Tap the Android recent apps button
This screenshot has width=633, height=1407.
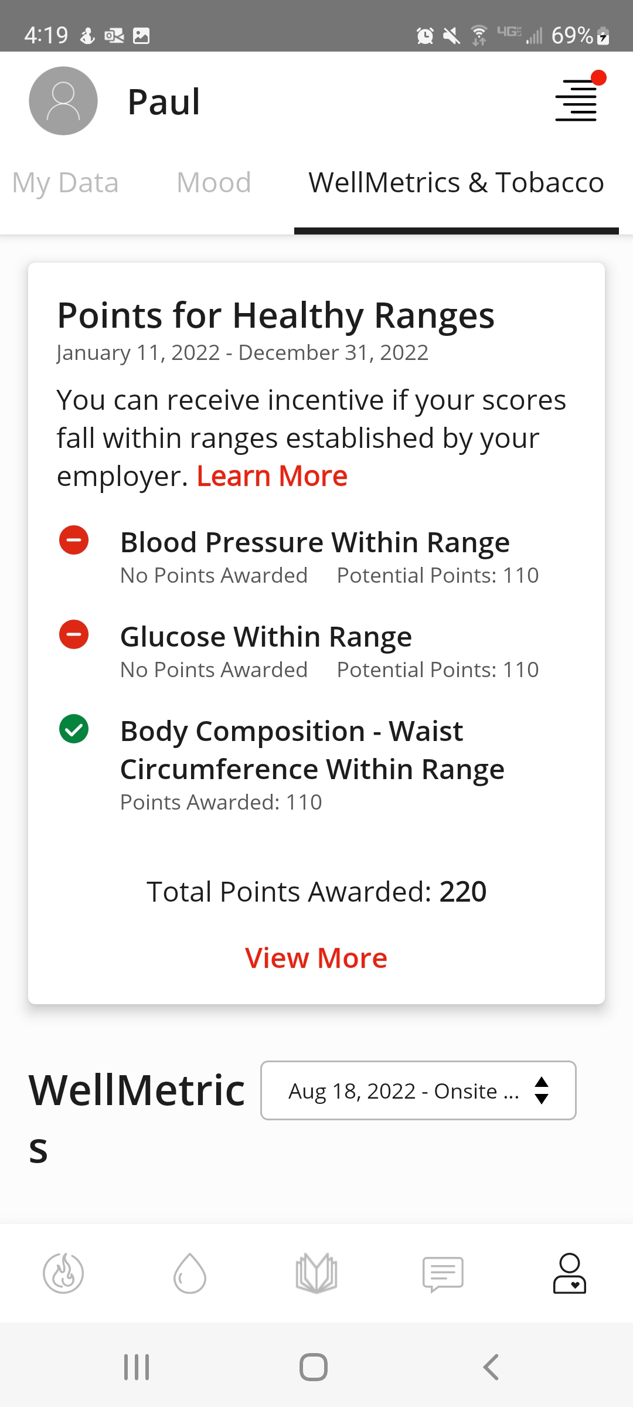pos(137,1367)
